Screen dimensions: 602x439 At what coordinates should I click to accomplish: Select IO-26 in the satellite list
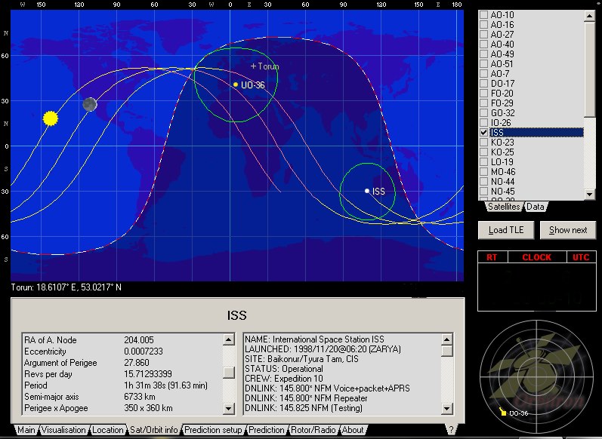pyautogui.click(x=501, y=123)
